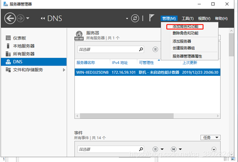
Task: Open dropdown next to events save icon
Action: [x=180, y=149]
